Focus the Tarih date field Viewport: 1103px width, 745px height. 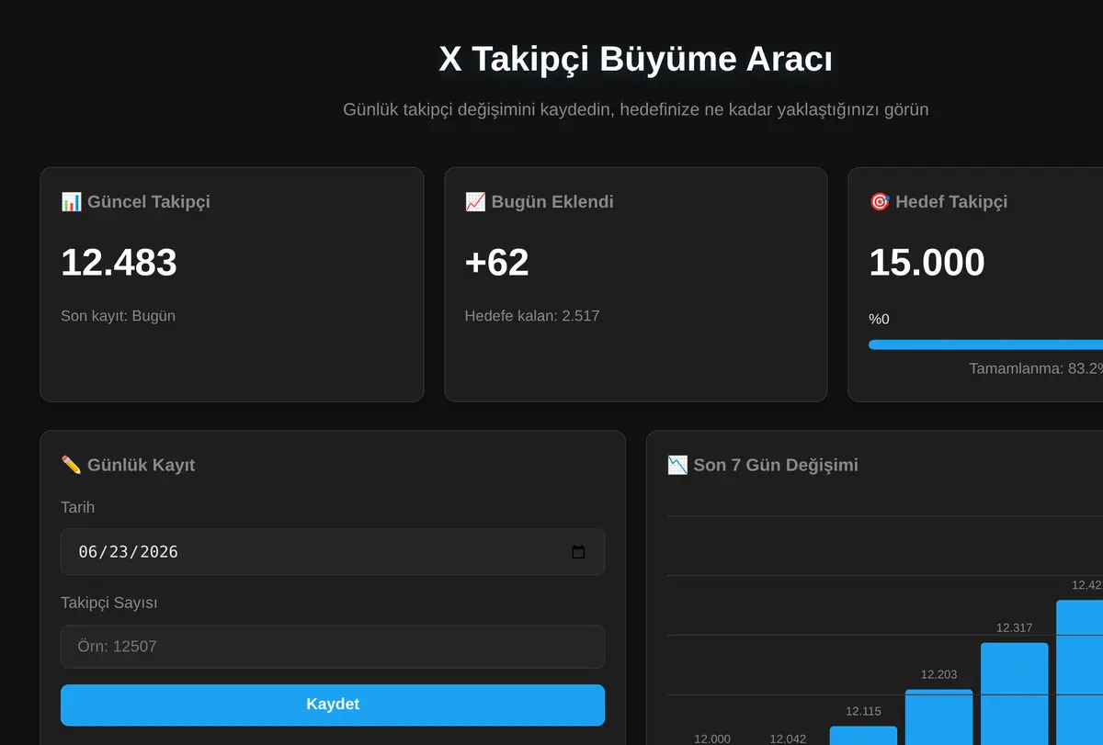333,552
